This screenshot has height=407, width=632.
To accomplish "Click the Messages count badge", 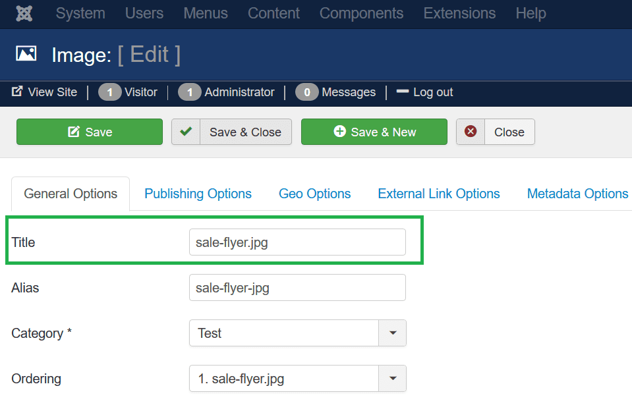I will 306,92.
